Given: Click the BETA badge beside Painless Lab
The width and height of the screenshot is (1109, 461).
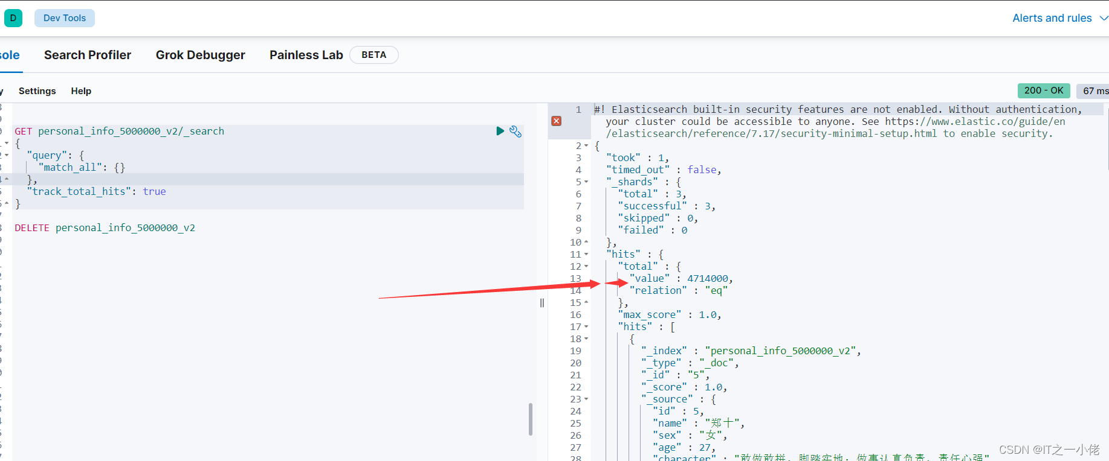Looking at the screenshot, I should (373, 55).
